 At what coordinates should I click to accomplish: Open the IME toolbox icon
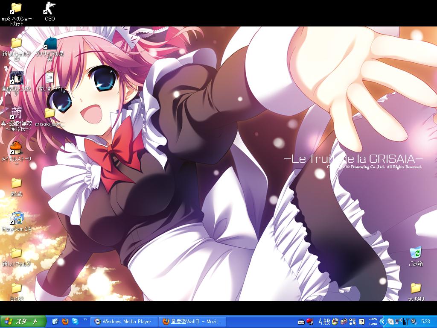pyautogui.click(x=344, y=322)
